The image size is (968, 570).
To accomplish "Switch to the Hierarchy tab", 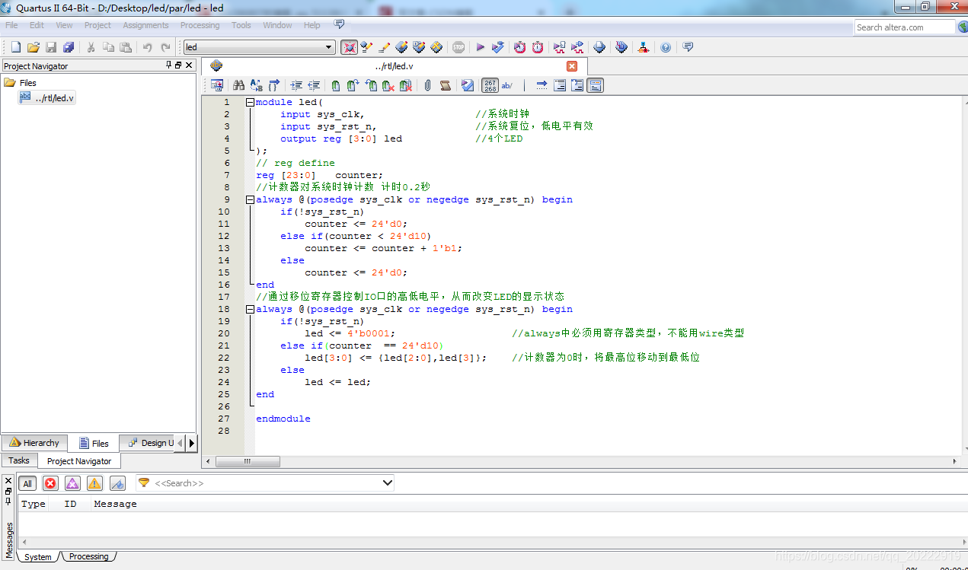I will pos(35,442).
